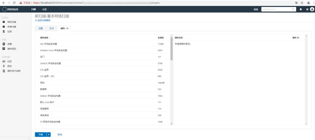Switch to the 插件 tab
This screenshot has width=315, height=140.
64,28
